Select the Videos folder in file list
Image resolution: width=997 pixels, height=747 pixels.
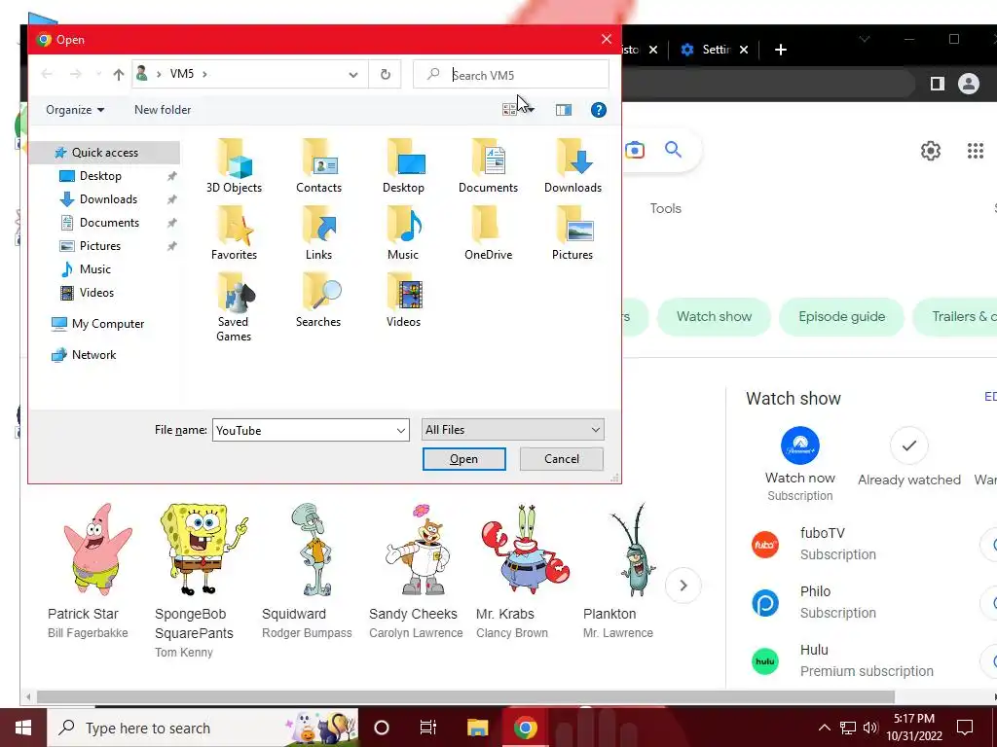(403, 301)
